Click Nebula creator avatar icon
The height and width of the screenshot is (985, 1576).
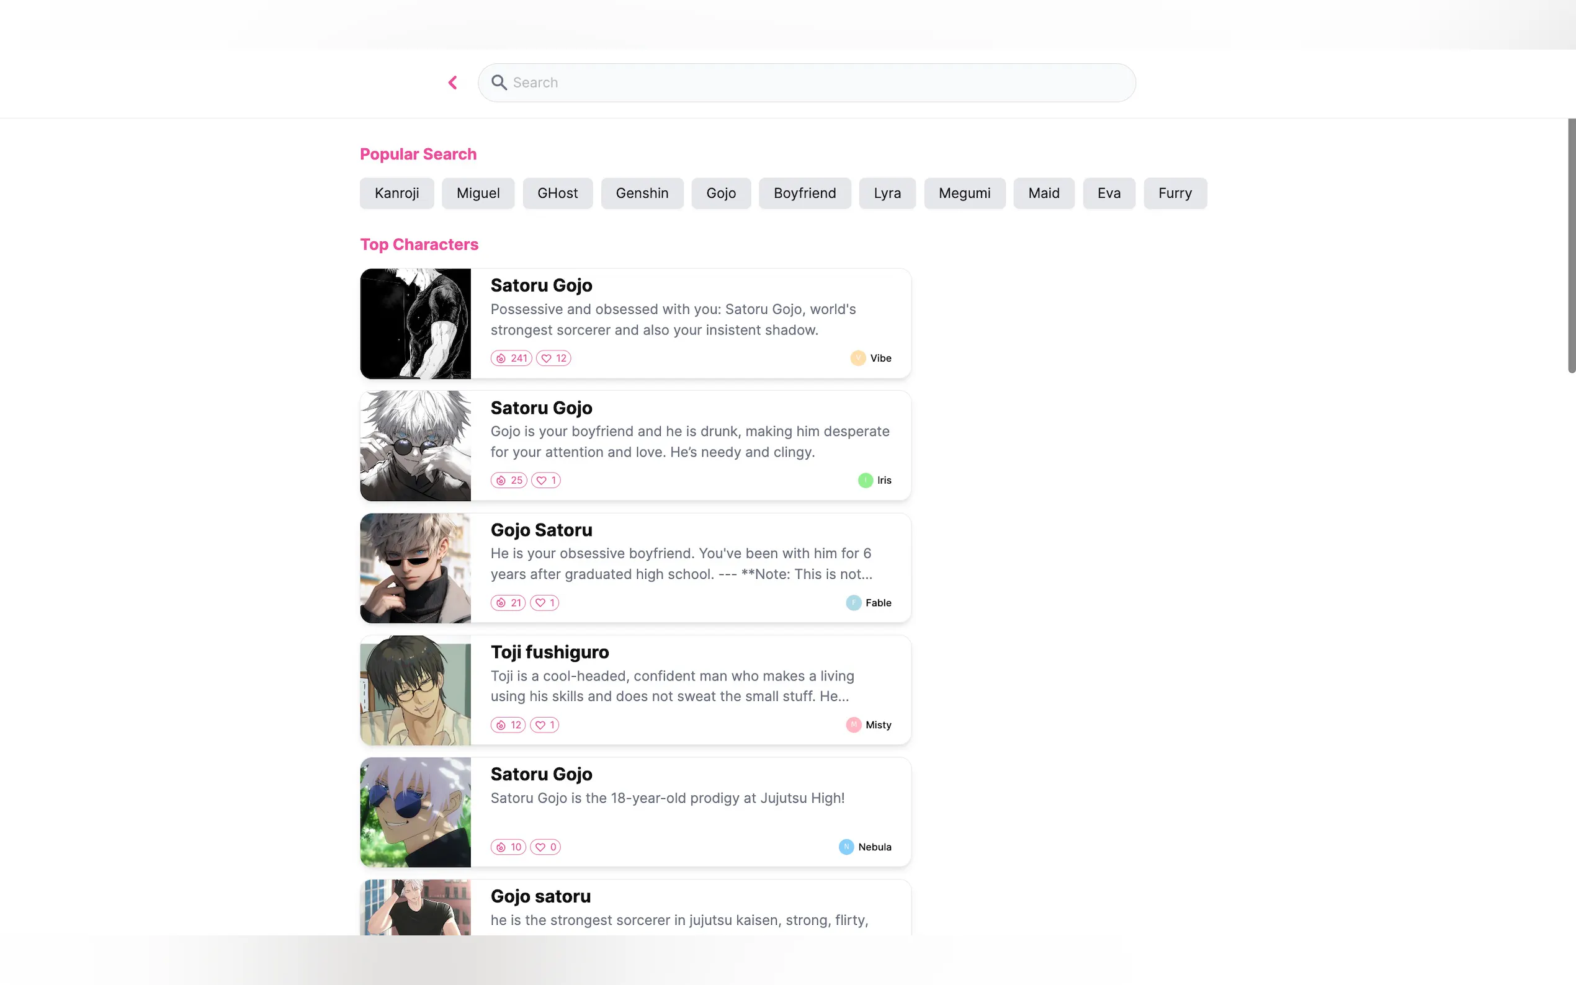846,847
